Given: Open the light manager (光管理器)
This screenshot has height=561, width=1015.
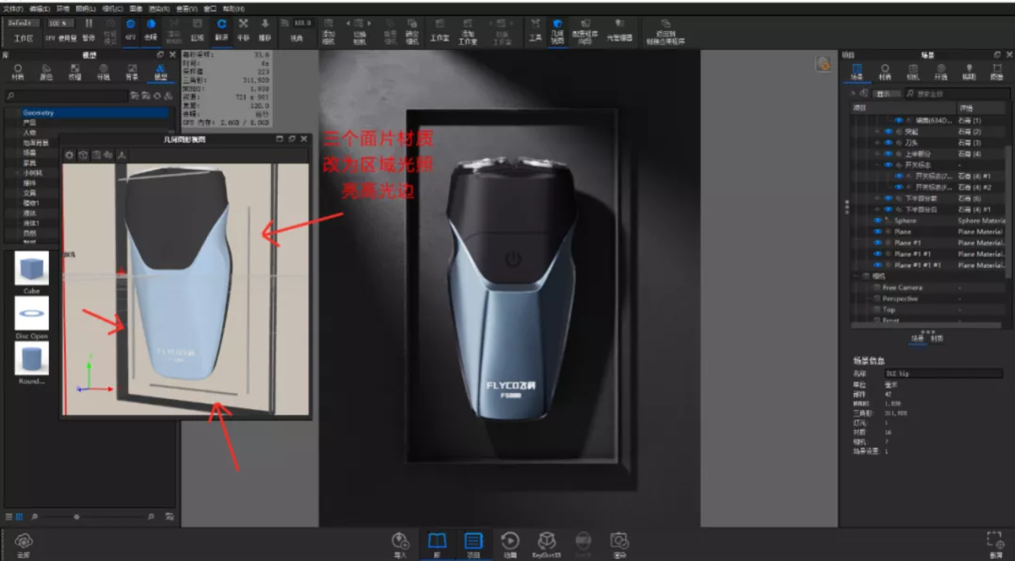Looking at the screenshot, I should point(619,29).
